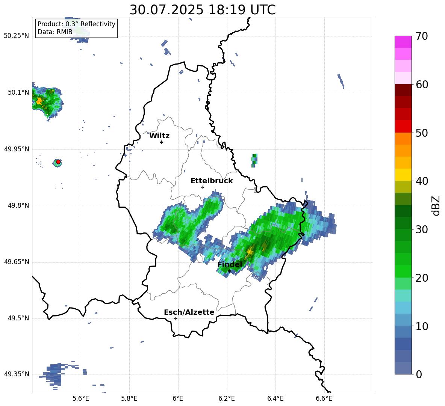Click the colorbar value 50
This screenshot has height=406, width=445.
(422, 133)
